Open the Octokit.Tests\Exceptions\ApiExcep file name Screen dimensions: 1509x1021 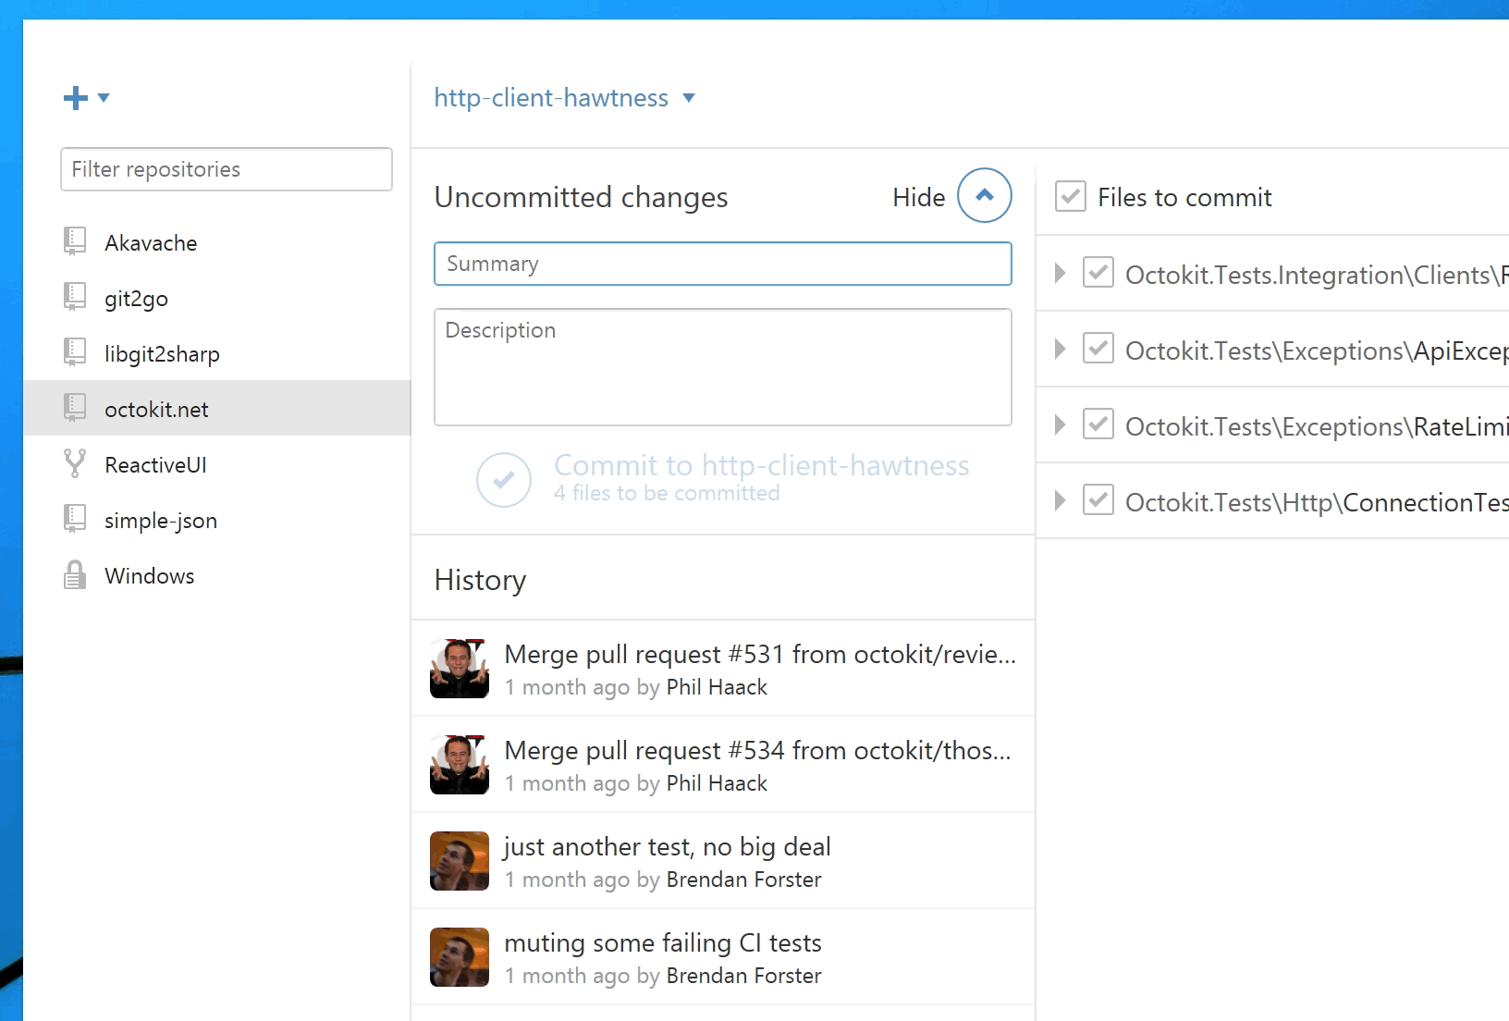(1317, 351)
